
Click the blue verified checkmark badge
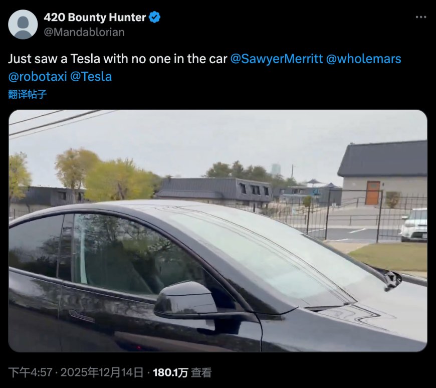(x=154, y=17)
